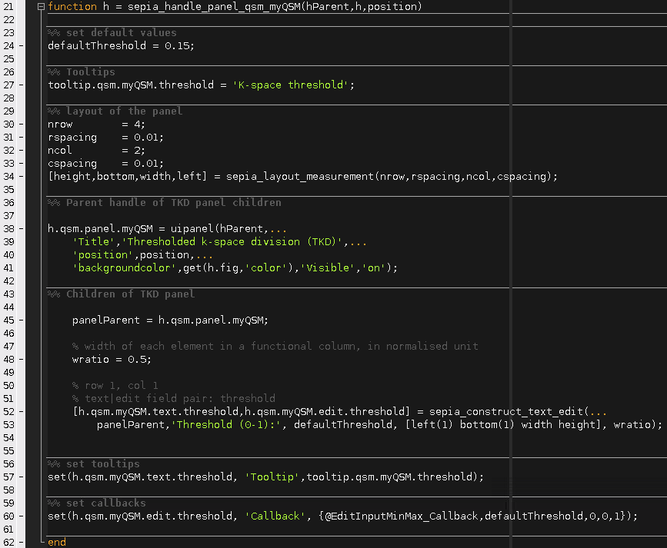Place cursor on '0.15' value
Screen dimensions: 667x548
coord(177,46)
